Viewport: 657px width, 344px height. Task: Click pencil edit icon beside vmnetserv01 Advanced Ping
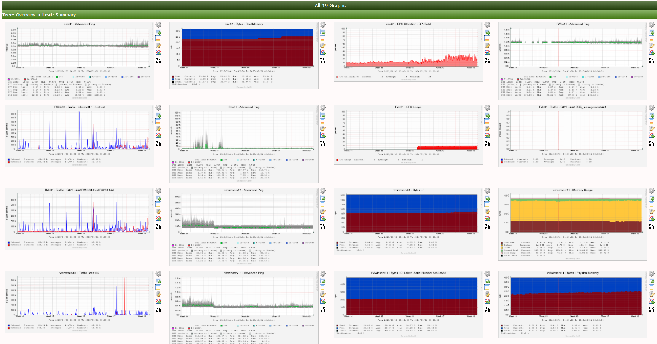pos(323,212)
